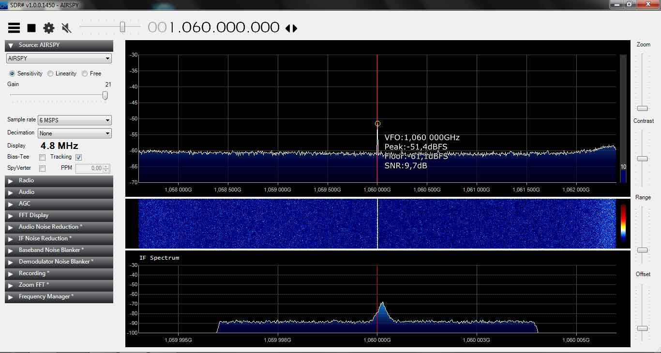
Task: Click the Contrast slider handle
Action: (642, 159)
